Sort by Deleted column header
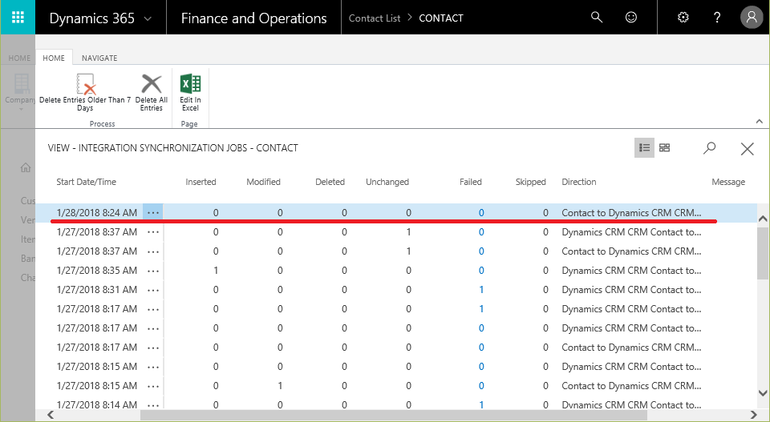This screenshot has height=422, width=770. [330, 182]
